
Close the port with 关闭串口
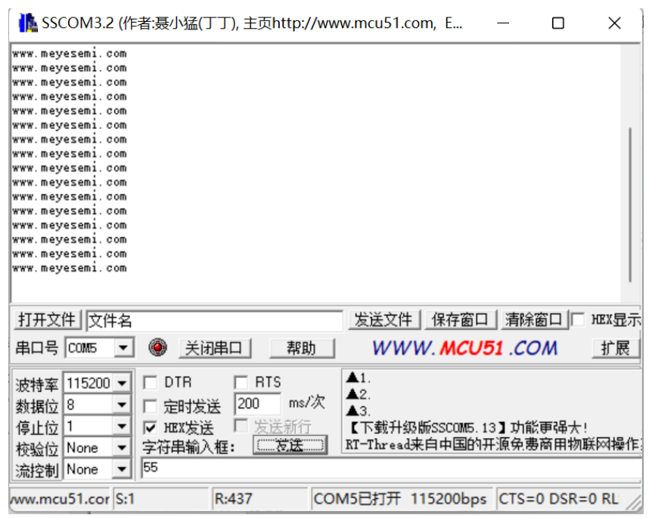coord(214,348)
